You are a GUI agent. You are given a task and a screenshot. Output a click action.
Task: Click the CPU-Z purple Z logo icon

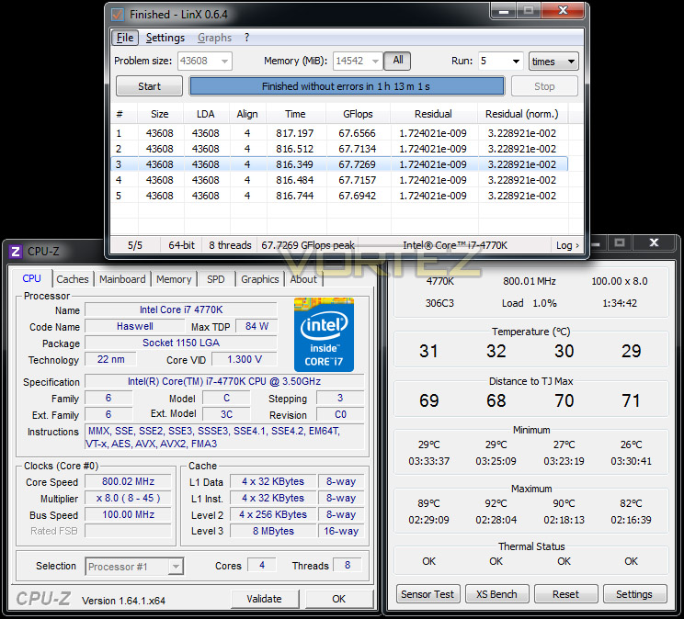point(16,252)
